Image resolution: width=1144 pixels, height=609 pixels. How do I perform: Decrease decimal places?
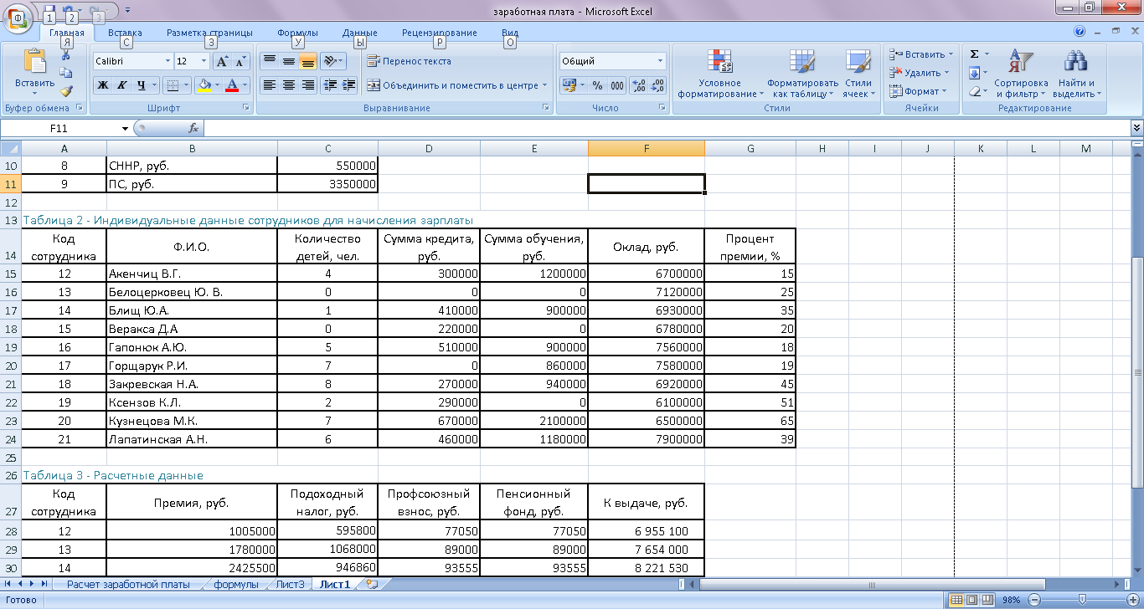coord(657,85)
